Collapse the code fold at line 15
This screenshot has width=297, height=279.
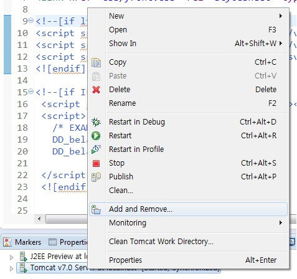click(31, 92)
